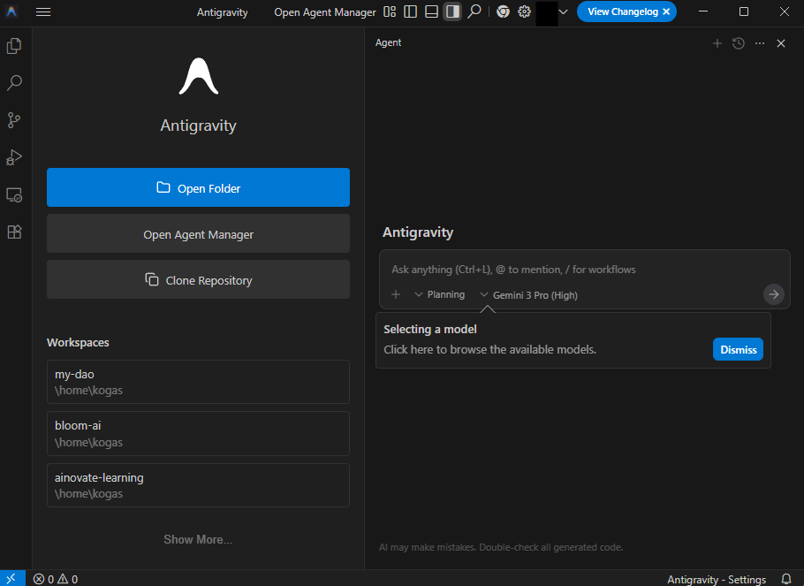Open the Chrome browser icon in title bar
The height and width of the screenshot is (586, 804).
tap(503, 11)
